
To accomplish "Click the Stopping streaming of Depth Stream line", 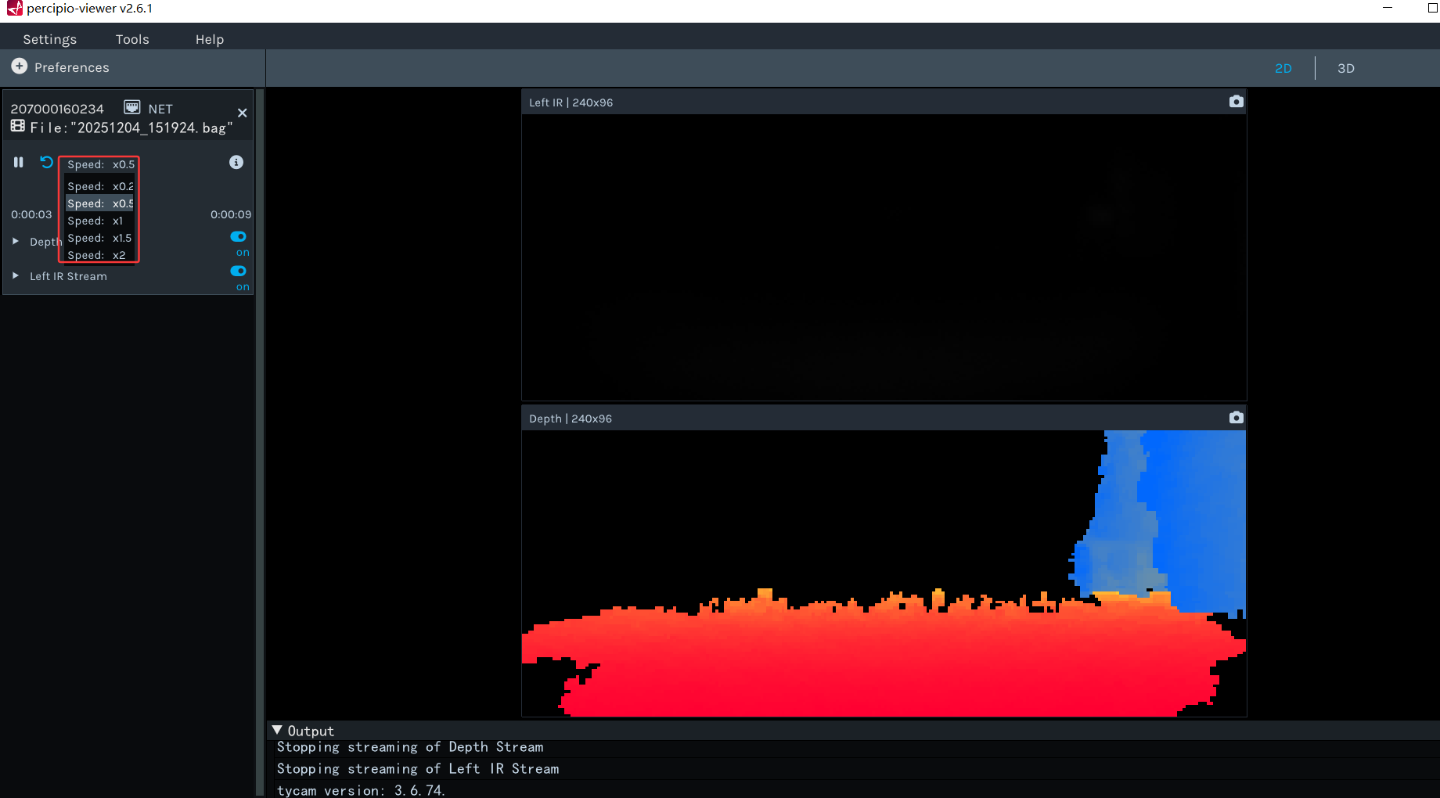I will [410, 747].
